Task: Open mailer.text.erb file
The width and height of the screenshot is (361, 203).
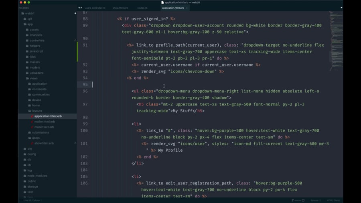Action: pyautogui.click(x=44, y=127)
